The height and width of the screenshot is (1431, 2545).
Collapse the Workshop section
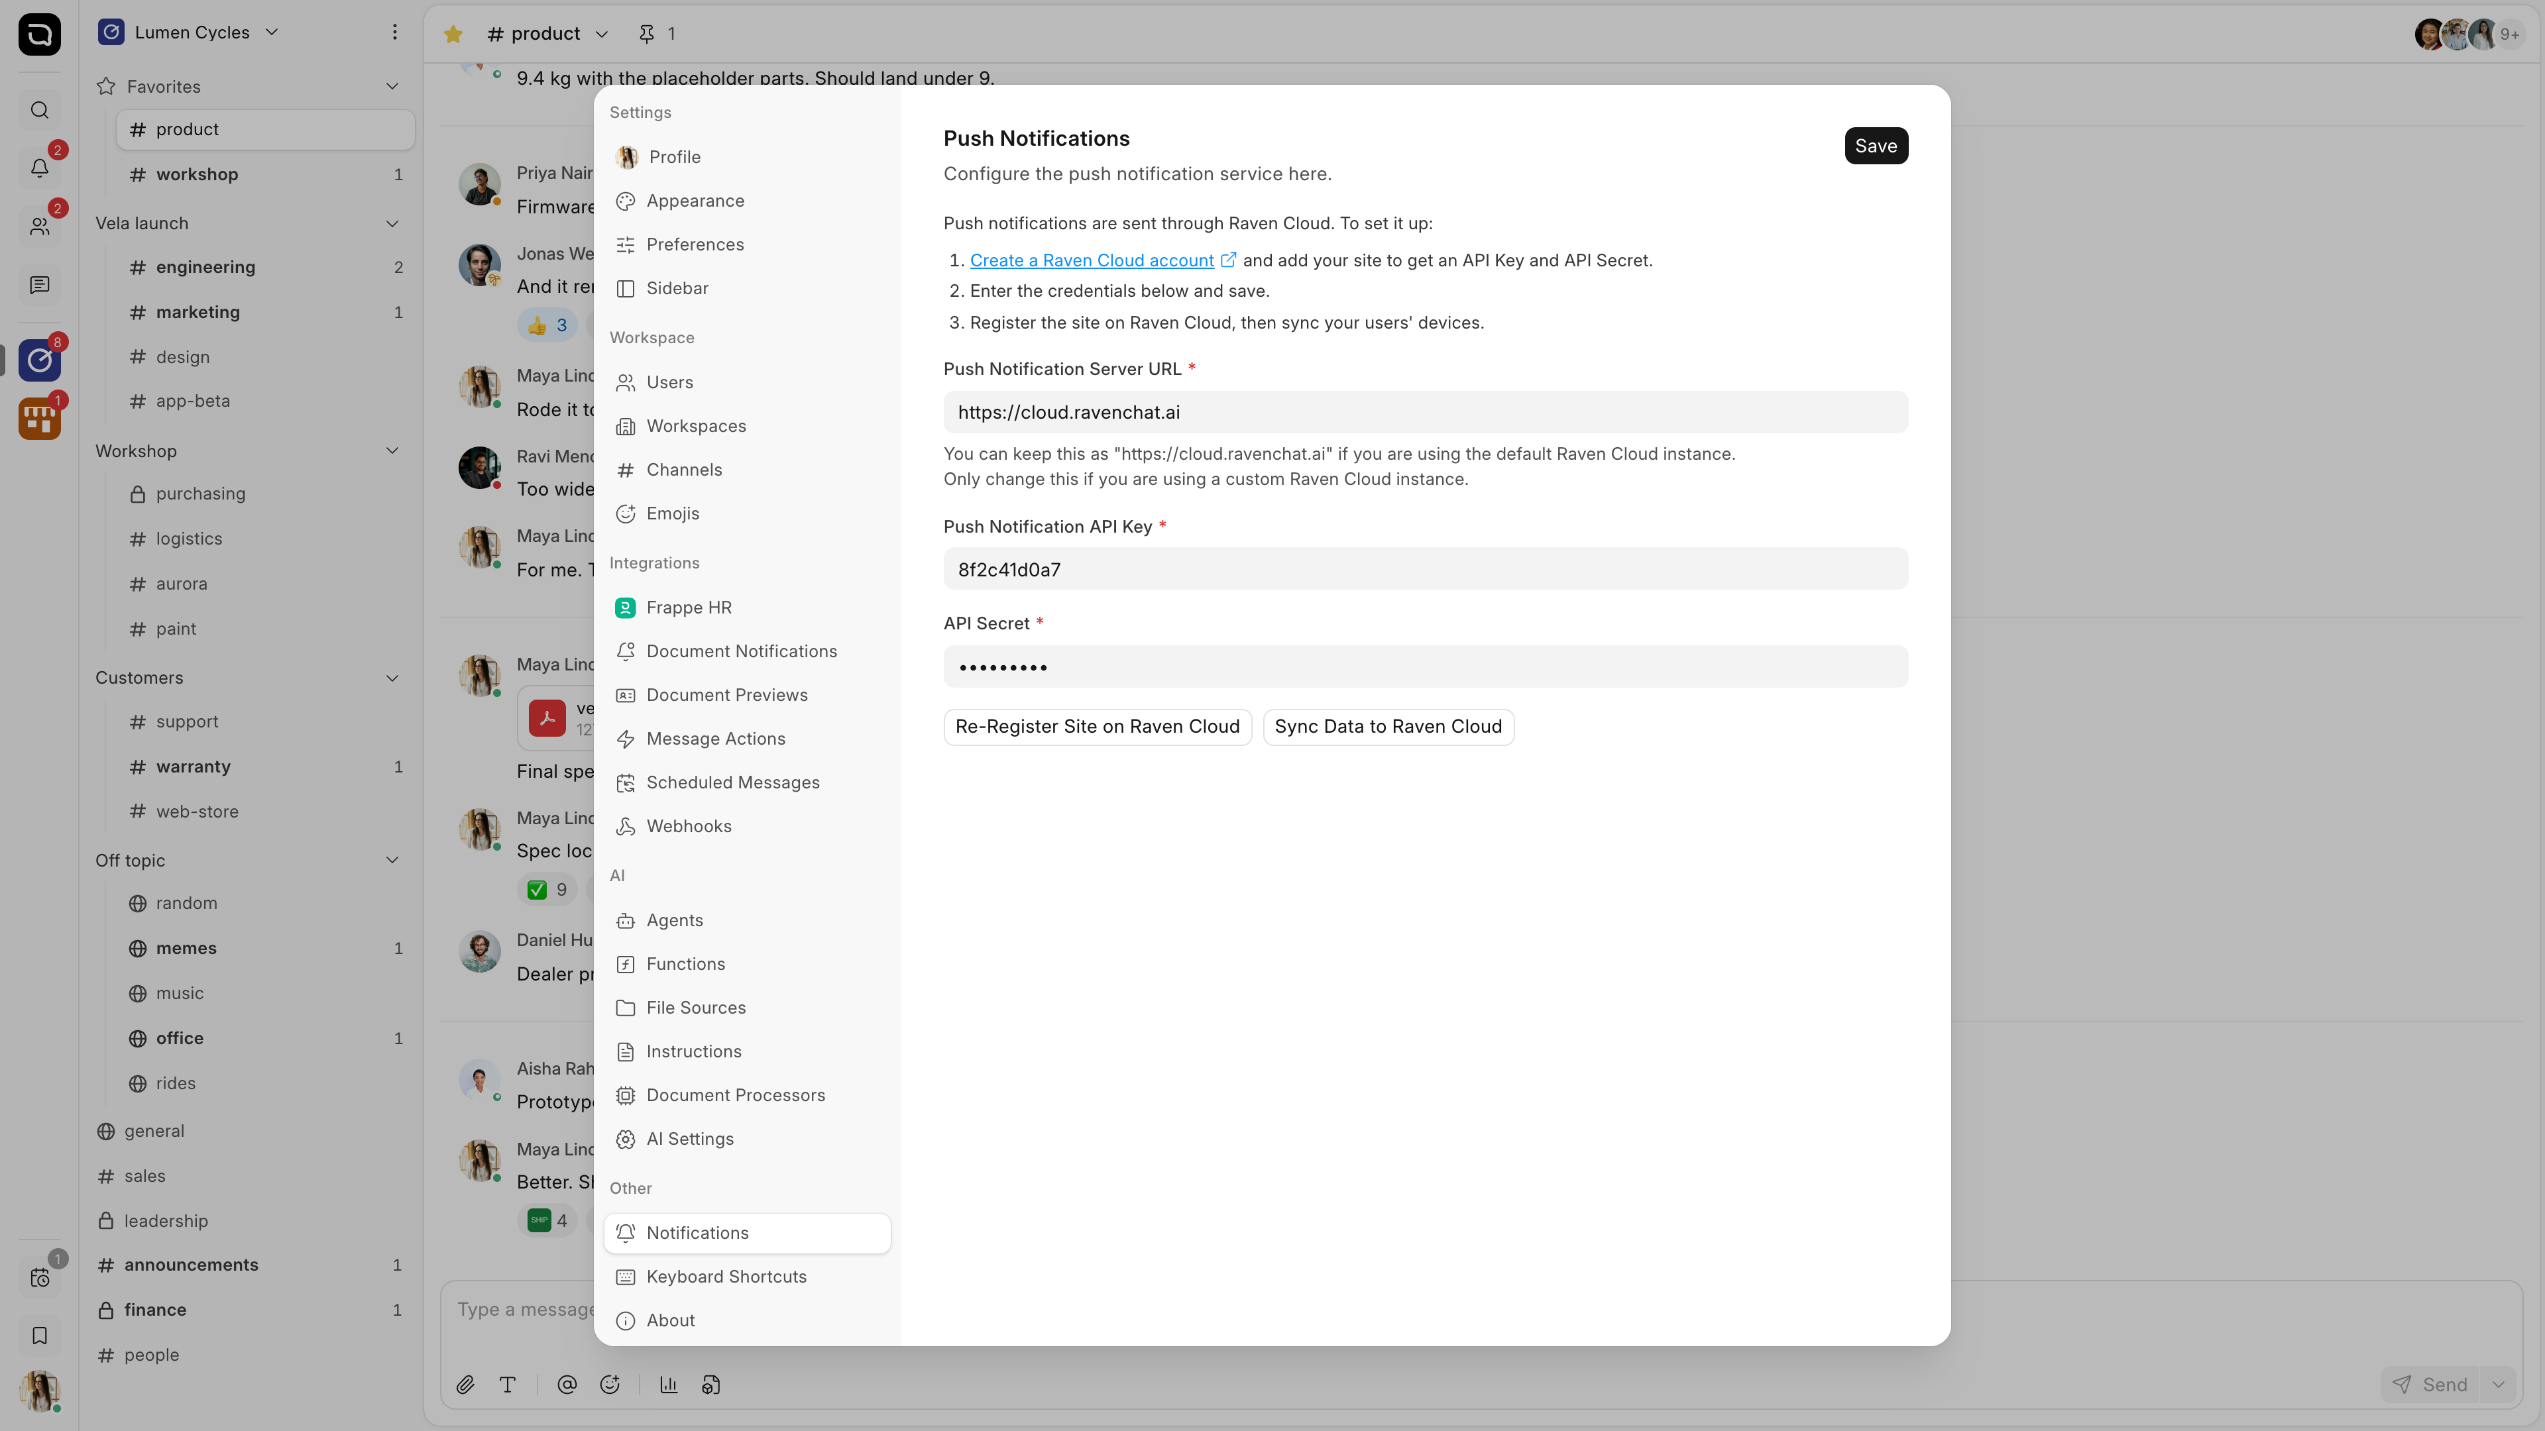tap(392, 451)
